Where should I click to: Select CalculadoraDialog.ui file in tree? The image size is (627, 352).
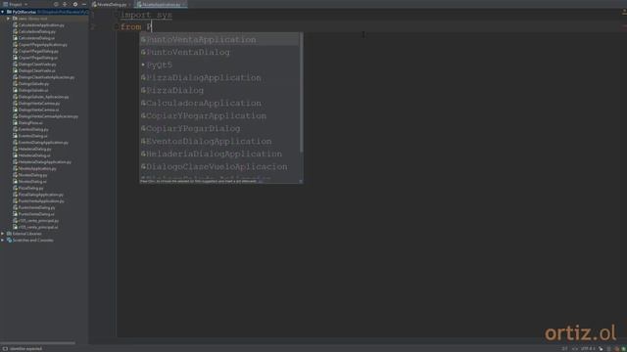36,38
